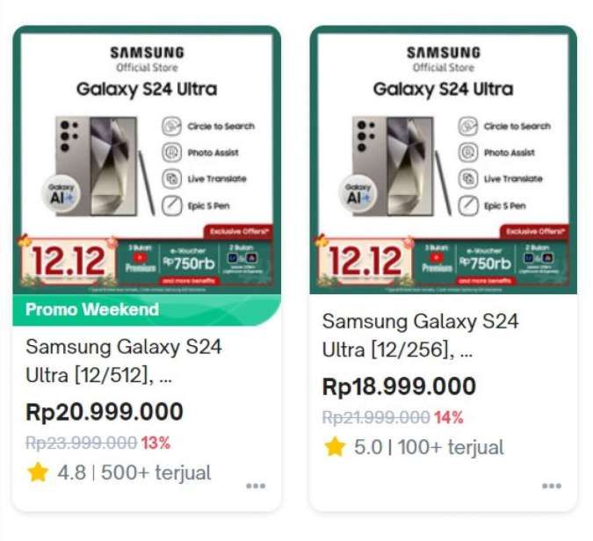Image resolution: width=593 pixels, height=541 pixels.
Task: Click Galaxy AI badge on left product image
Action: [x=61, y=194]
